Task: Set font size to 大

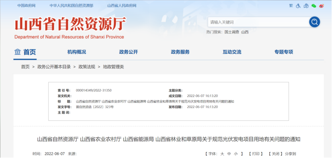Action: 222,154
